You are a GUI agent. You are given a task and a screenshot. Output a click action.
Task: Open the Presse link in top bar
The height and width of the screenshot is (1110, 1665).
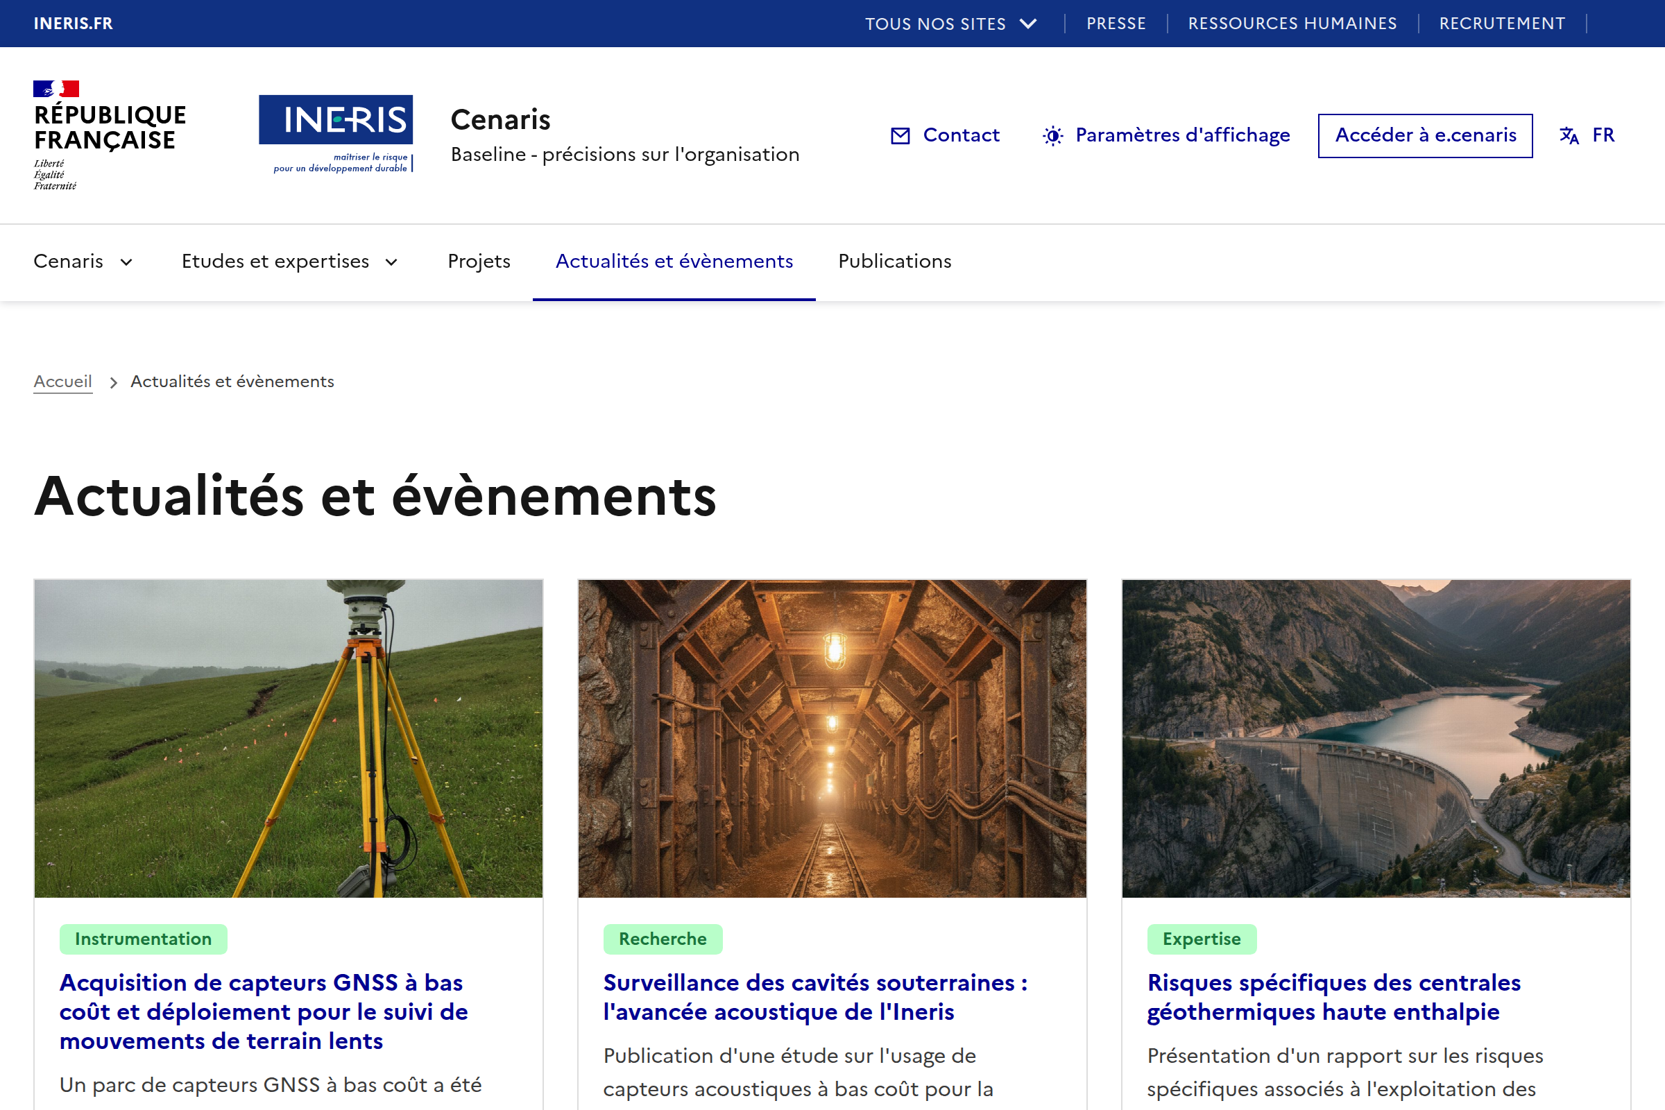[1116, 24]
